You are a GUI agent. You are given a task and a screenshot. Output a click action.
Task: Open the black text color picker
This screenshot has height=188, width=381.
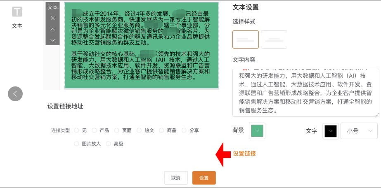(331, 131)
